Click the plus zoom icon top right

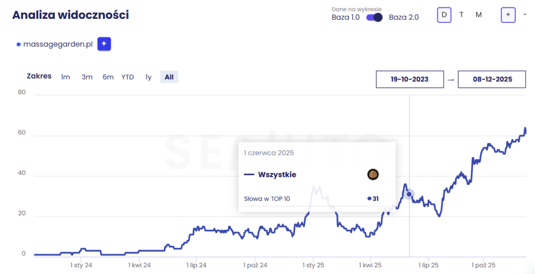[x=508, y=15]
